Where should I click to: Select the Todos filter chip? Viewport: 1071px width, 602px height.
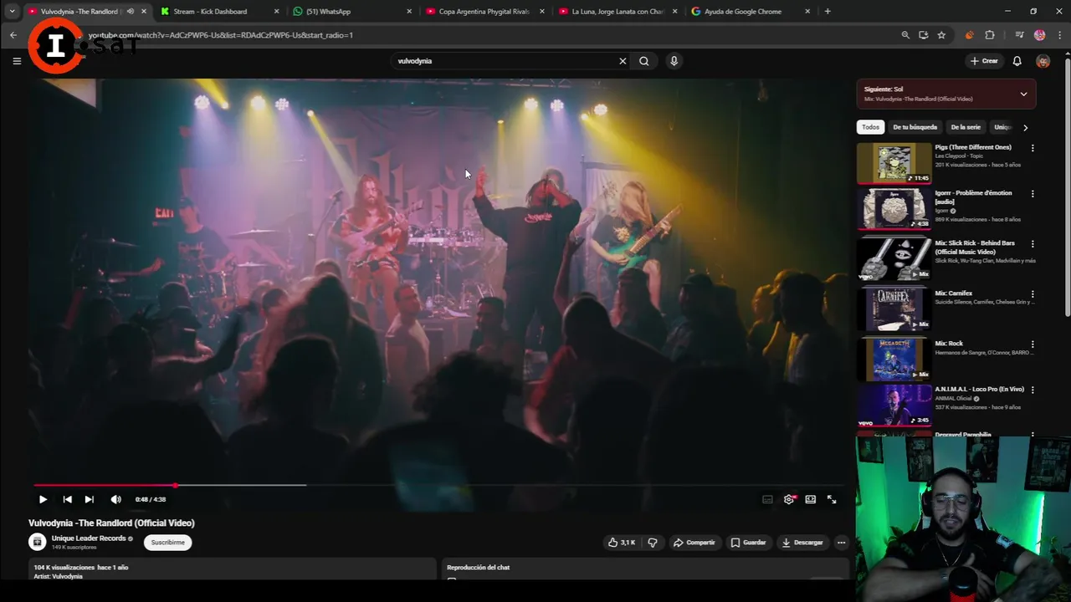(x=871, y=127)
